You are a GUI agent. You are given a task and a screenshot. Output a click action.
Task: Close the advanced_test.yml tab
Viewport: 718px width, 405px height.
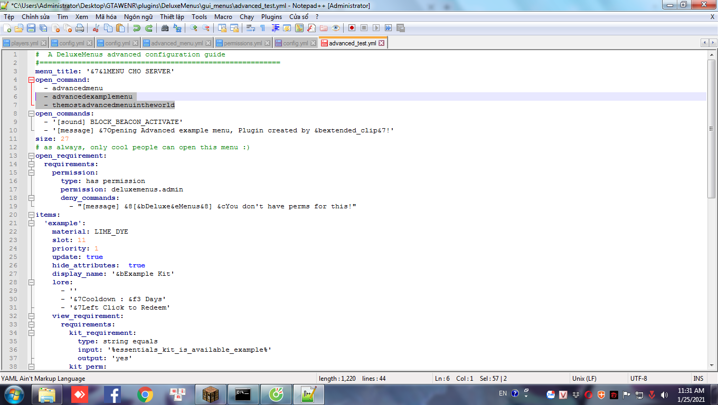381,43
